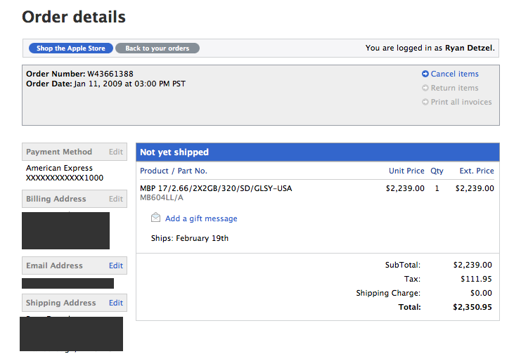Image resolution: width=521 pixels, height=354 pixels.
Task: Go back via Back to your orders button
Action: 157,48
